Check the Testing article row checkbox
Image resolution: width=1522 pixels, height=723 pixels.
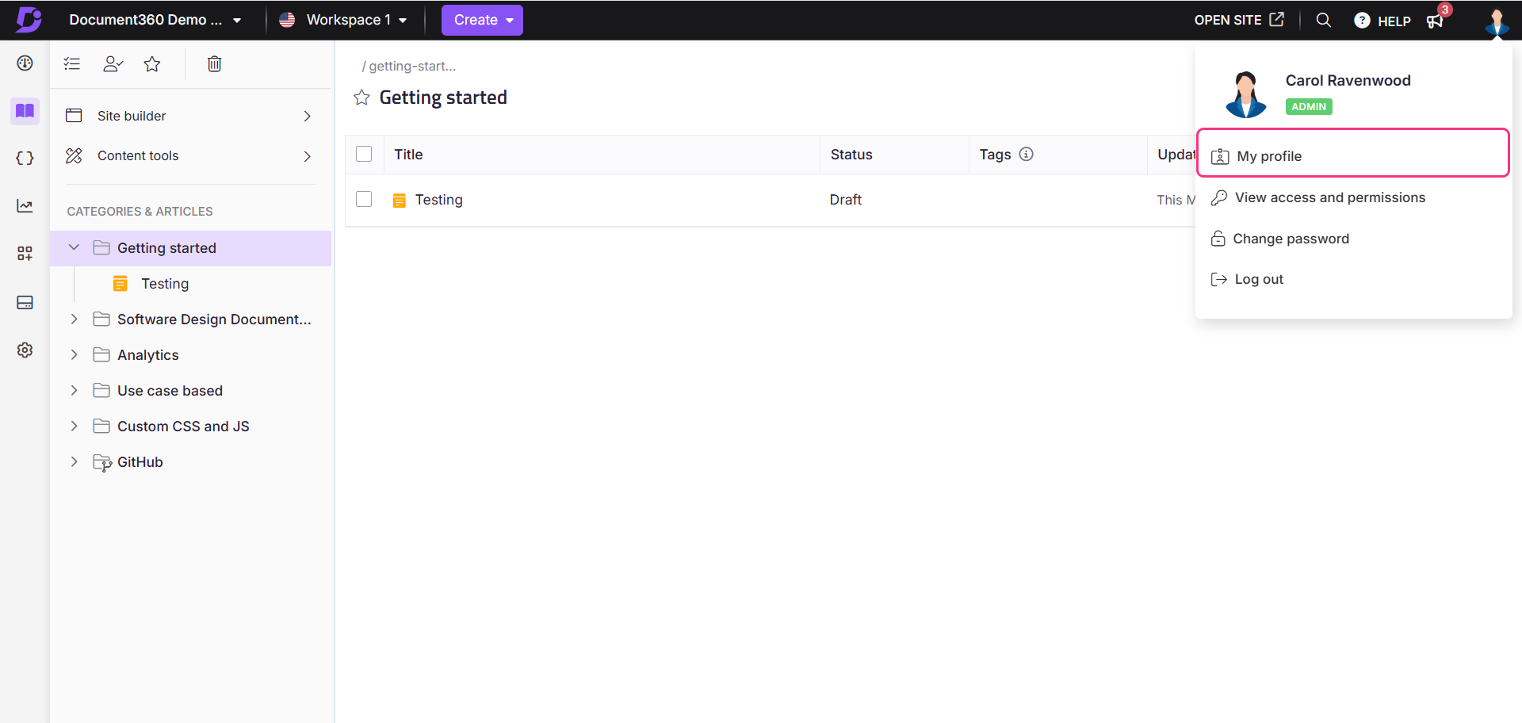(x=364, y=199)
